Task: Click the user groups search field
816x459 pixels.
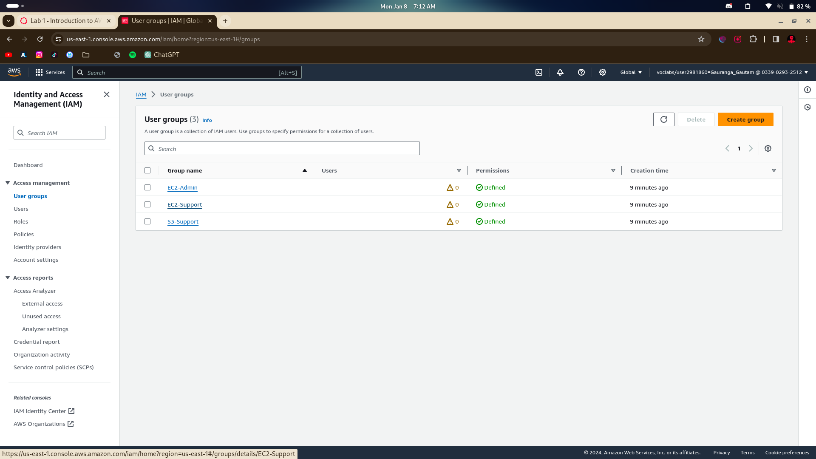Action: pyautogui.click(x=282, y=149)
